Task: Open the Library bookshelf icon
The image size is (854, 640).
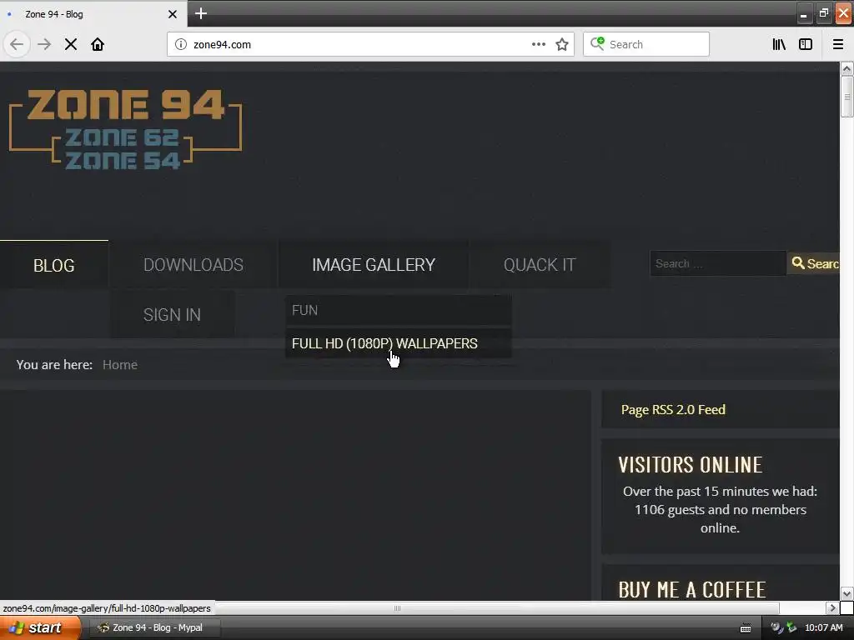Action: 779,44
